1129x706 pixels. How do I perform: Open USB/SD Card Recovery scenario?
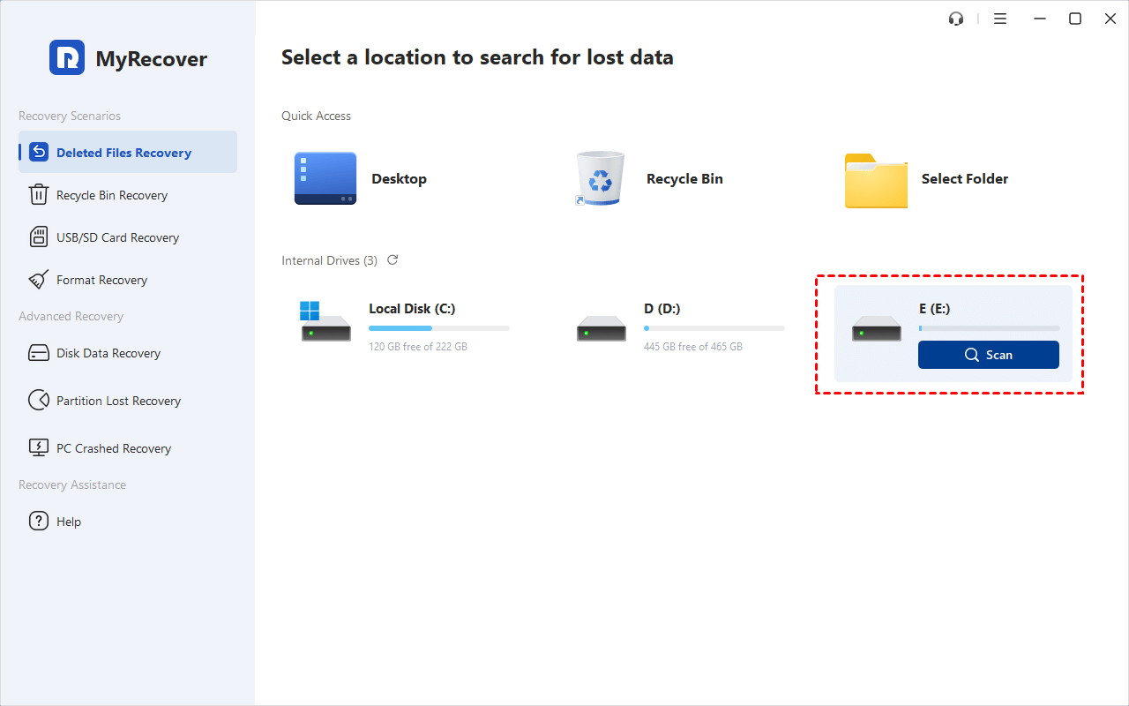[128, 237]
